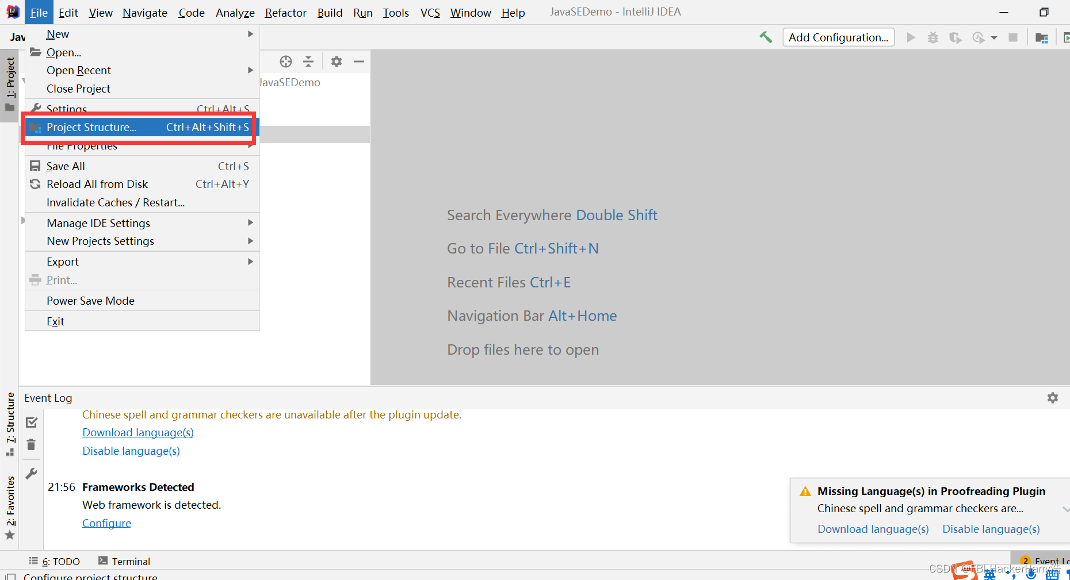
Task: Expand the profiler dropdown arrow
Action: 993,38
